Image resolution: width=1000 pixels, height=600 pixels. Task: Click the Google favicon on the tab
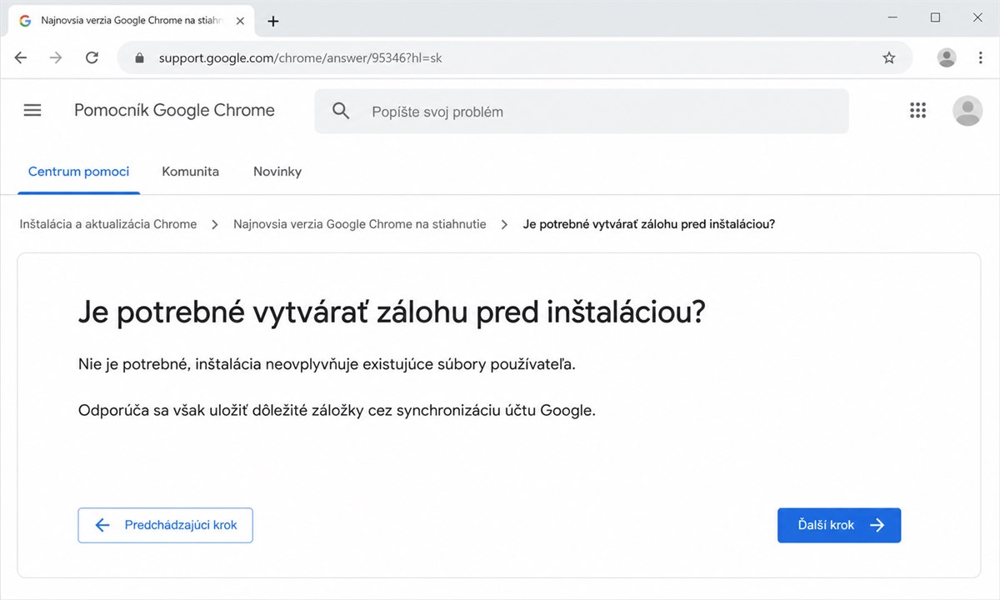click(25, 21)
